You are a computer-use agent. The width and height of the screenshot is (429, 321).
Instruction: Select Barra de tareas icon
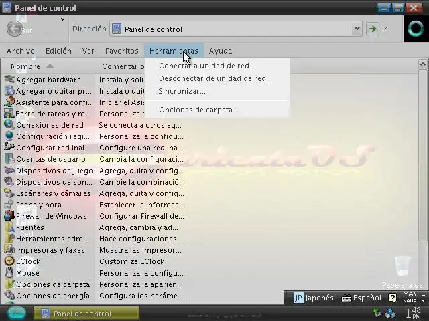(x=9, y=114)
